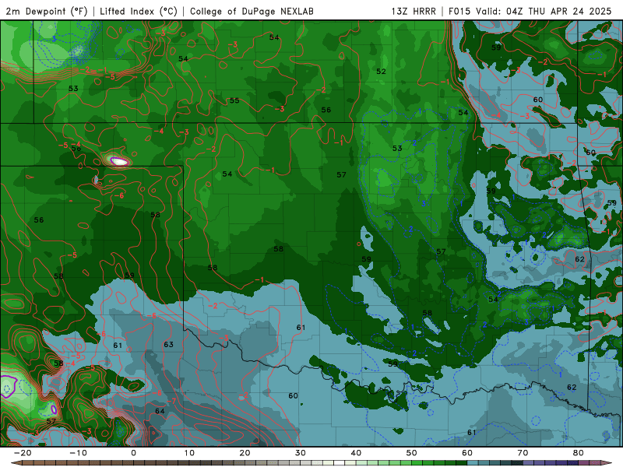Click the "13Z HRRR" model run label
This screenshot has height=467, width=623.
tap(414, 11)
